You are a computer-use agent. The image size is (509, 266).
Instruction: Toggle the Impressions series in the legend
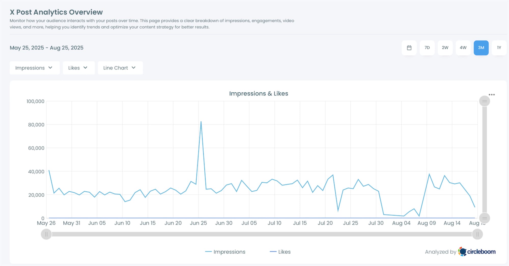point(225,252)
